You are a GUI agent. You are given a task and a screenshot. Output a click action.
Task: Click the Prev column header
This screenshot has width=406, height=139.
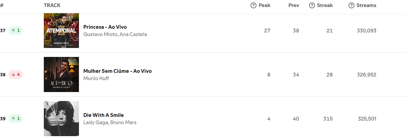(294, 5)
